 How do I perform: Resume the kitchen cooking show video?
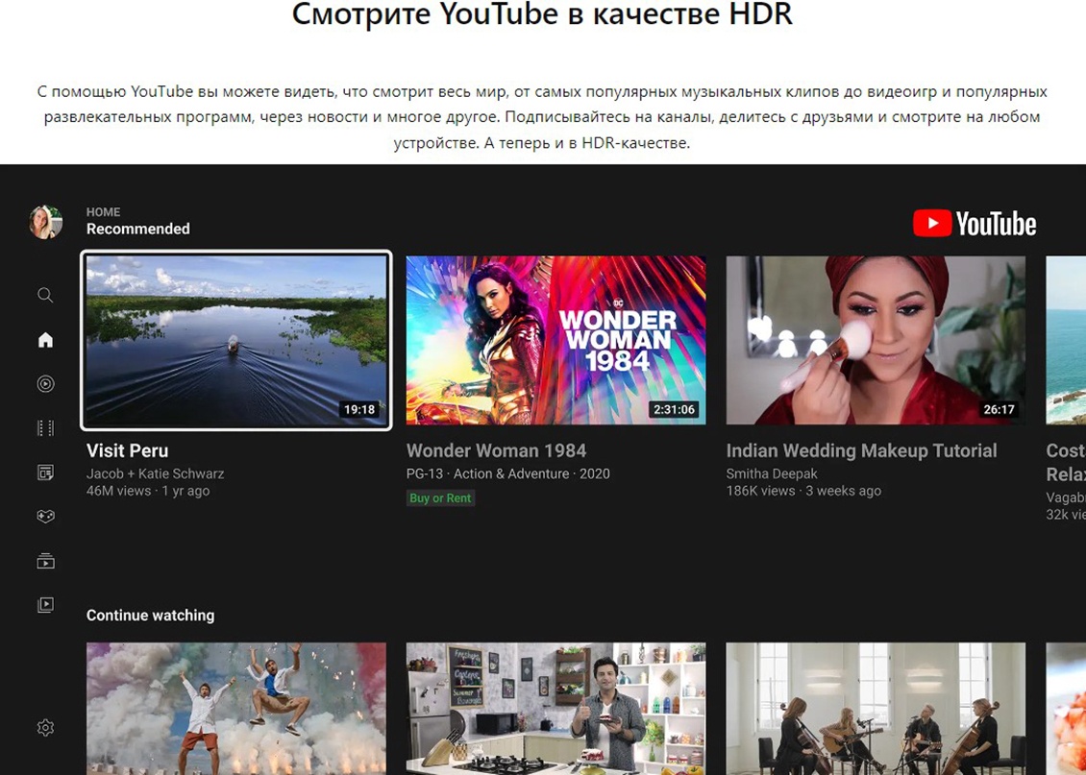(x=555, y=709)
